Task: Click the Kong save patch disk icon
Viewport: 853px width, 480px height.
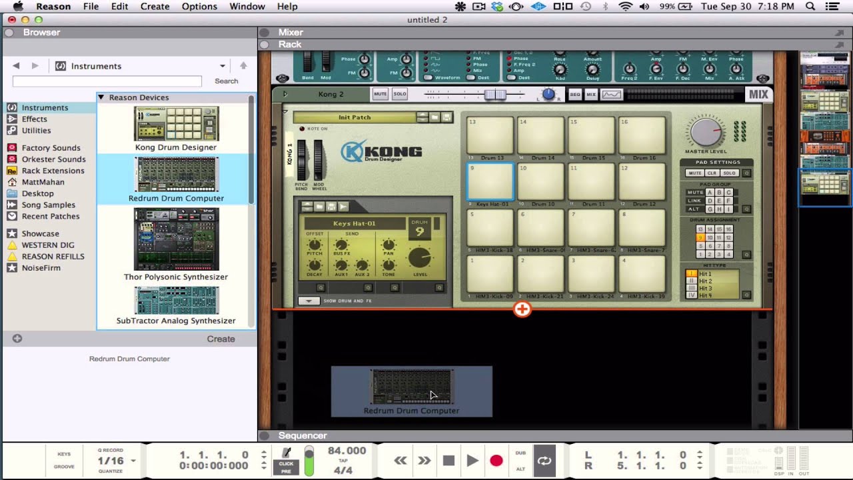Action: [x=446, y=117]
